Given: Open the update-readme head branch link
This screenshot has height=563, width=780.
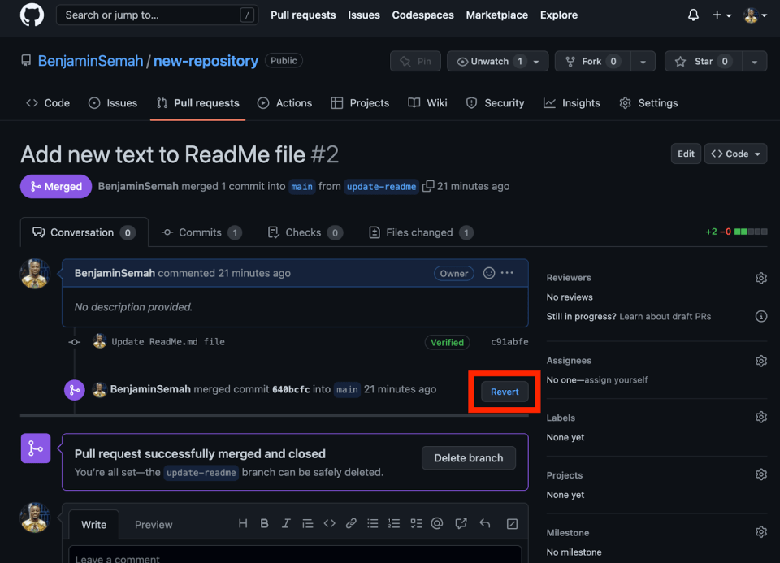Looking at the screenshot, I should click(381, 187).
